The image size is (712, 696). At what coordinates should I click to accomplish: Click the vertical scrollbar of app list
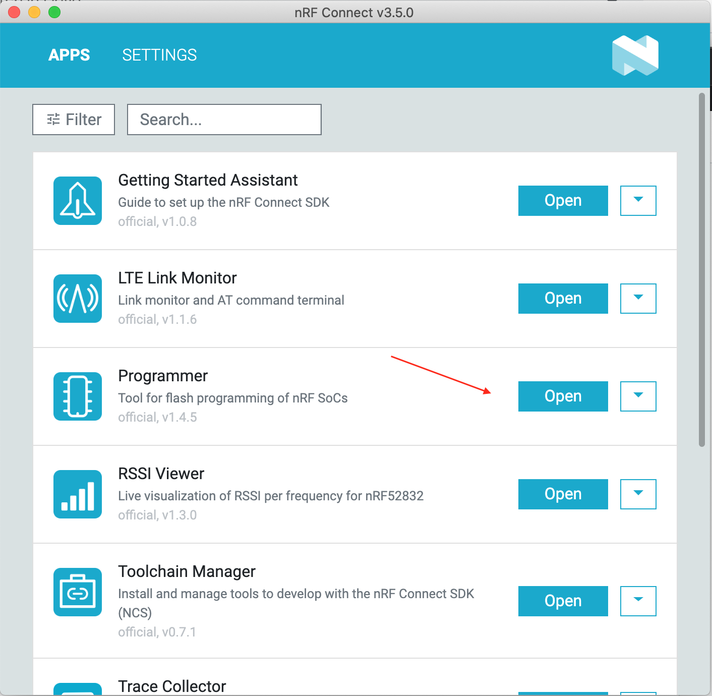pyautogui.click(x=701, y=270)
